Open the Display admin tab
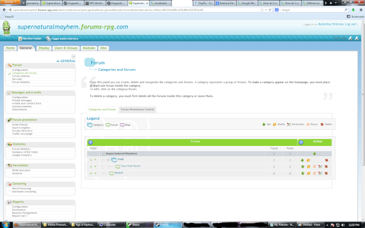 tap(44, 48)
